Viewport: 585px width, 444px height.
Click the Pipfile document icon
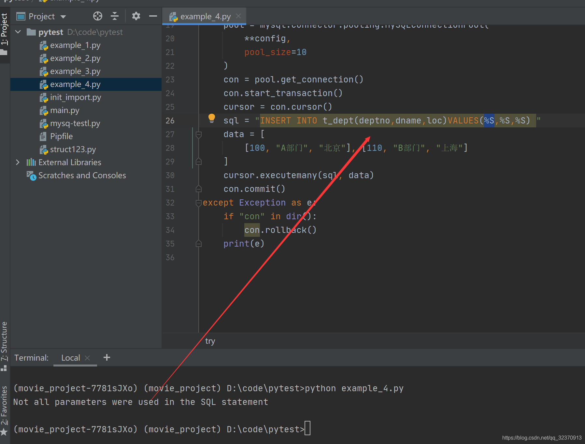pos(43,136)
